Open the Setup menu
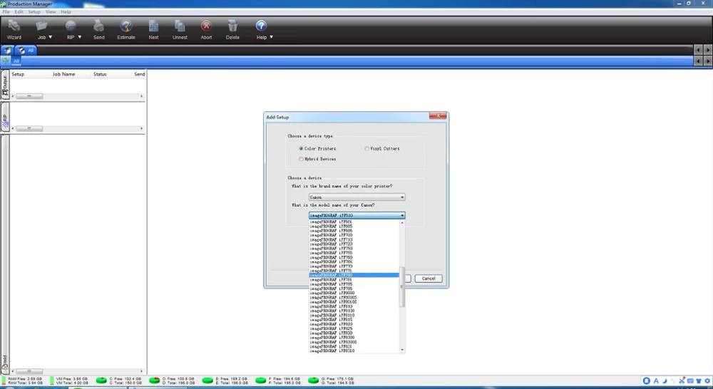Viewport: 713px width, 389px height. point(34,12)
